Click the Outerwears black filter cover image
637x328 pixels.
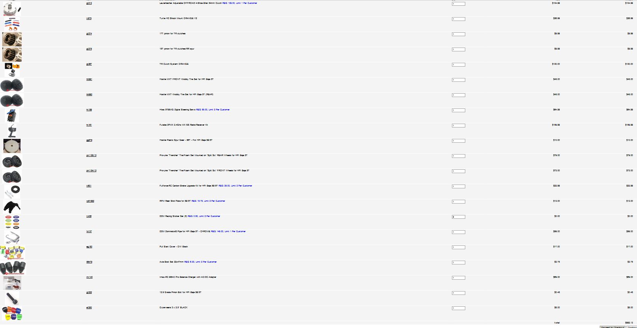pos(12,314)
